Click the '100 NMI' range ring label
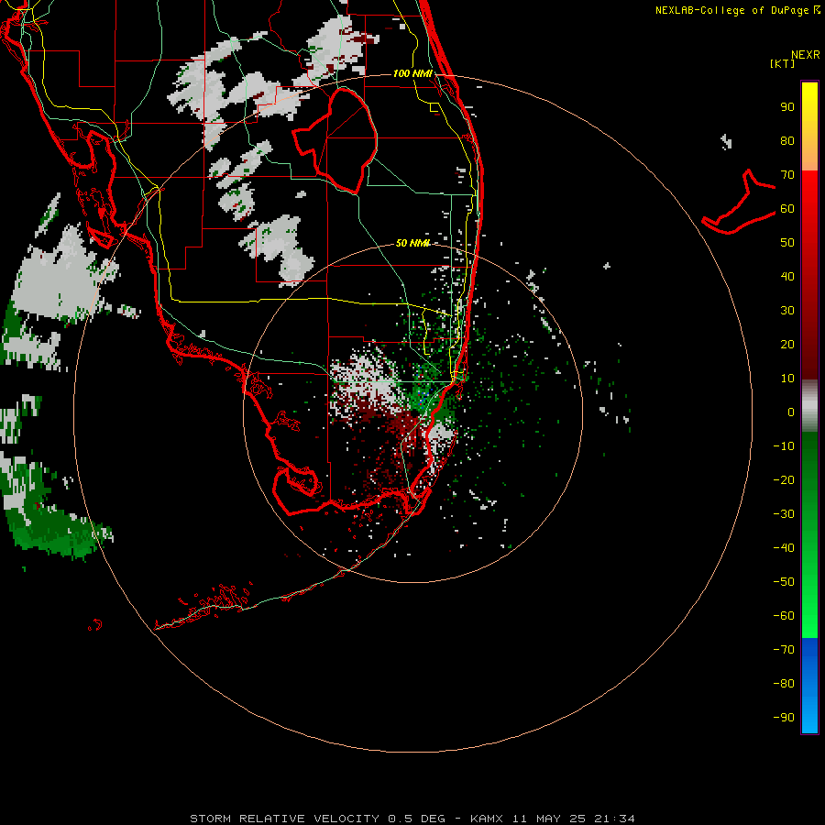Viewport: 825px width, 825px height. 412,73
